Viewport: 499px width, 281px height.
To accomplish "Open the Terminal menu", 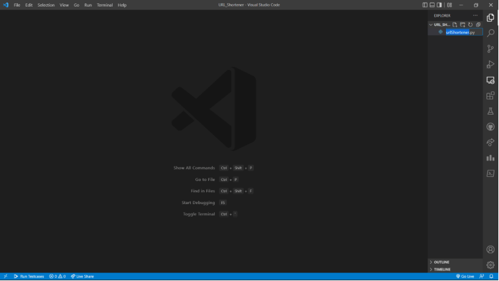I will 105,5.
